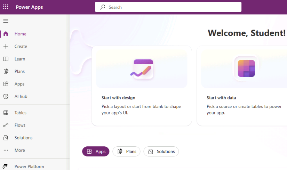Screen dimensions: 287x170
Task: Select the Plans filter pill
Action: 127,151
